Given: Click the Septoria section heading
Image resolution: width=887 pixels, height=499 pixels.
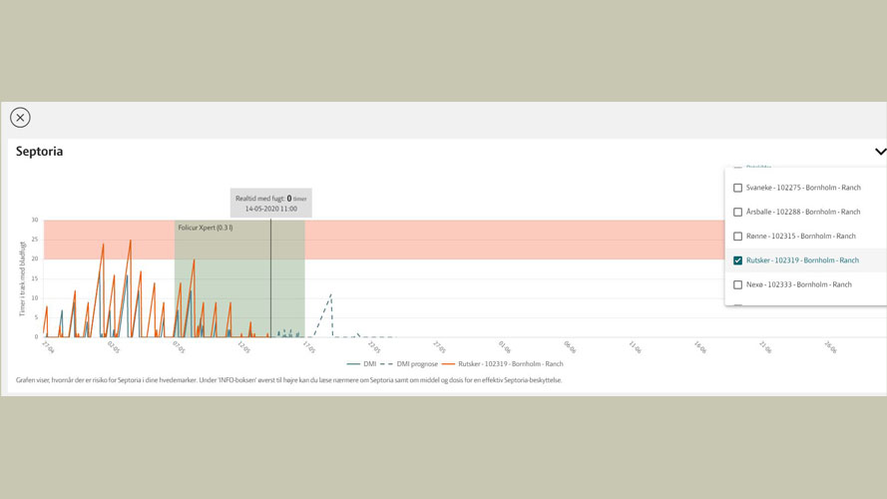Looking at the screenshot, I should click(x=40, y=152).
